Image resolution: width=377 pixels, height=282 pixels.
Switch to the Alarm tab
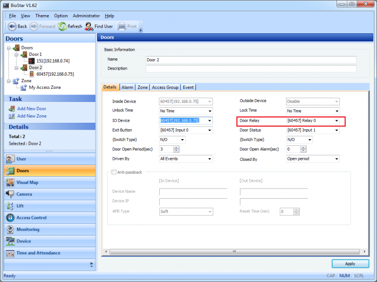(127, 87)
